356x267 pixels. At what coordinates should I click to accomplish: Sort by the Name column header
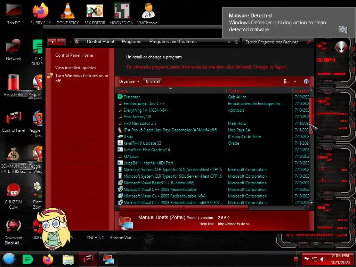coord(170,91)
